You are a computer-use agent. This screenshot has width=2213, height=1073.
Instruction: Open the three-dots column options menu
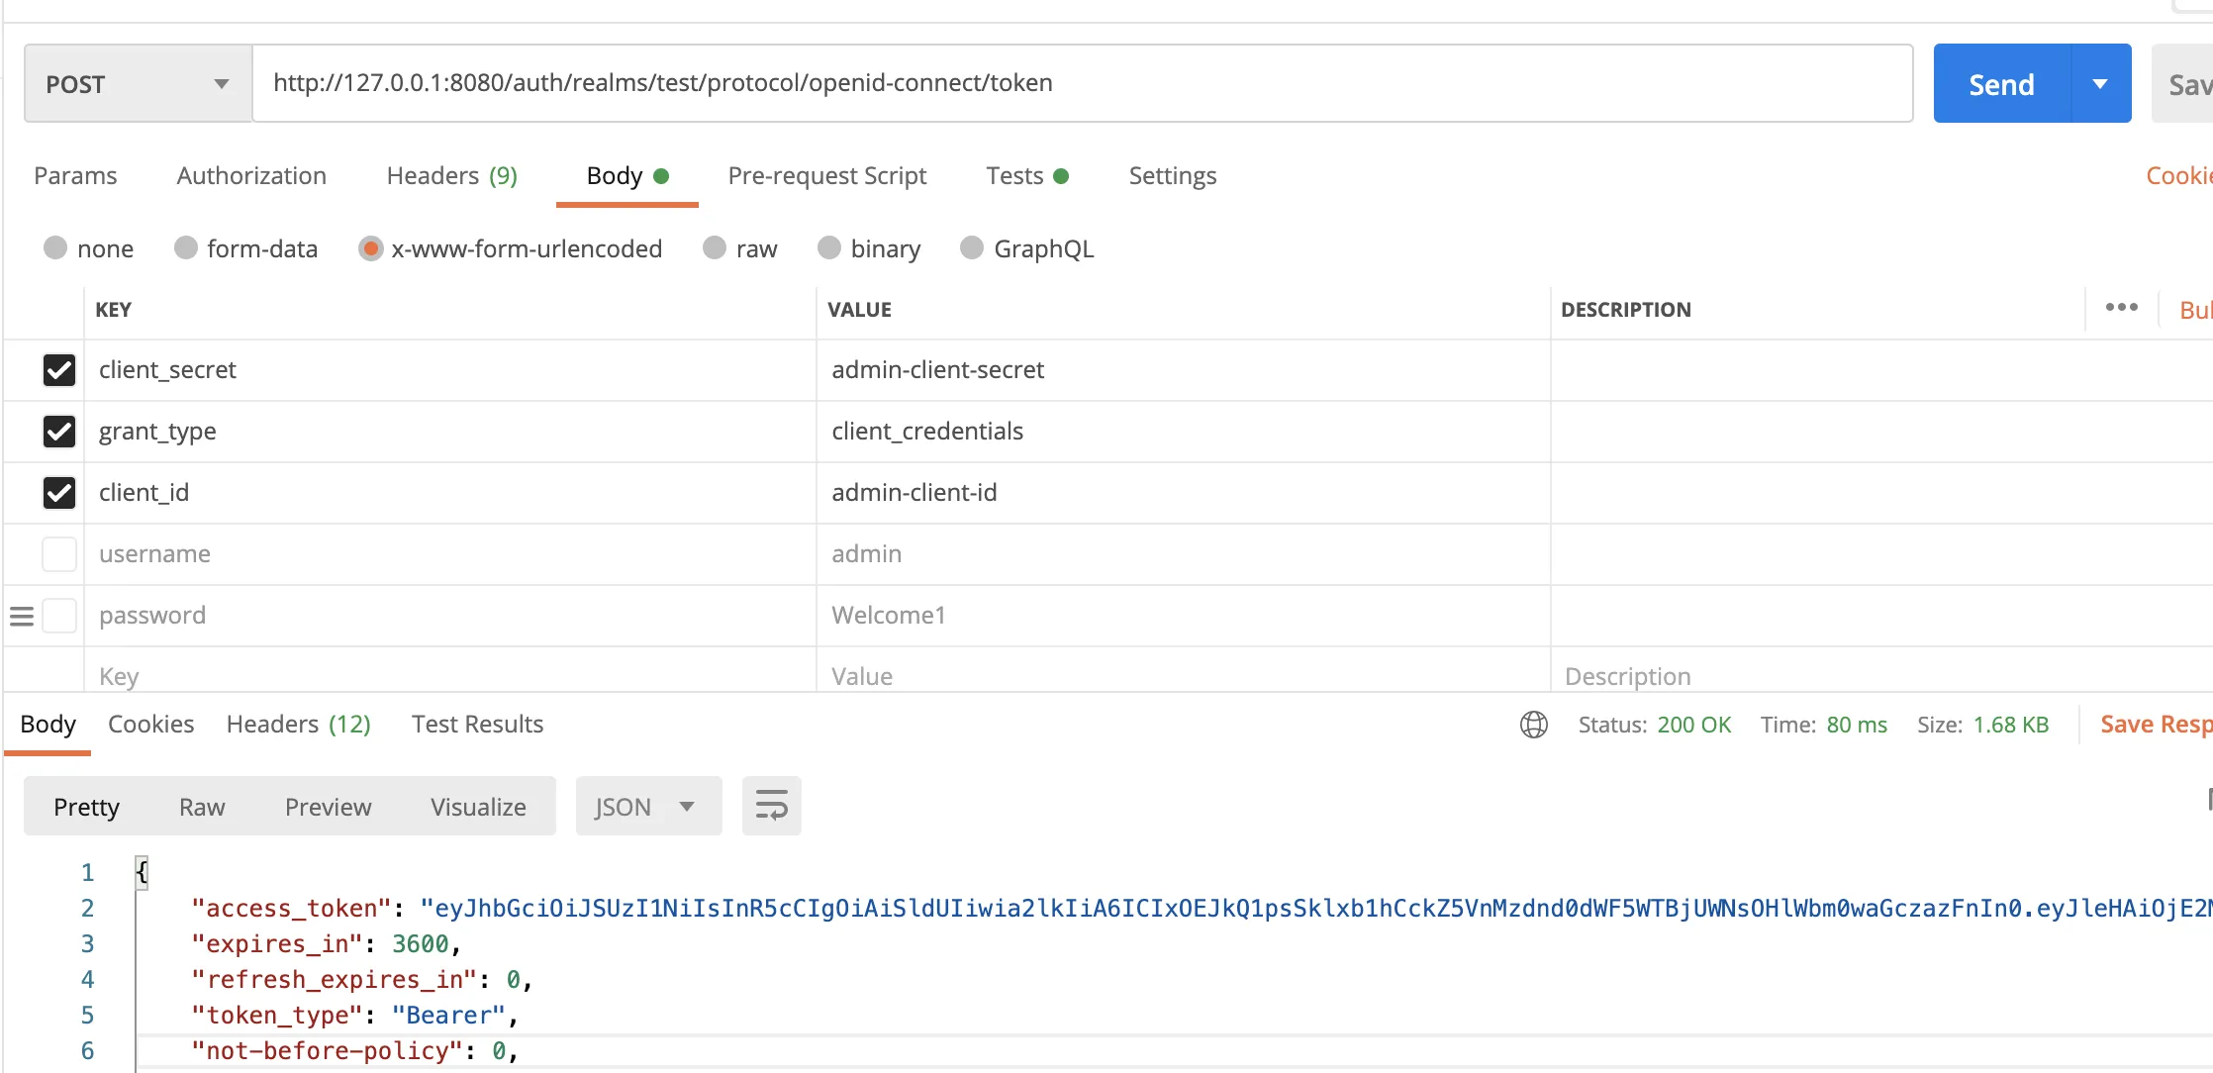pyautogui.click(x=2121, y=308)
